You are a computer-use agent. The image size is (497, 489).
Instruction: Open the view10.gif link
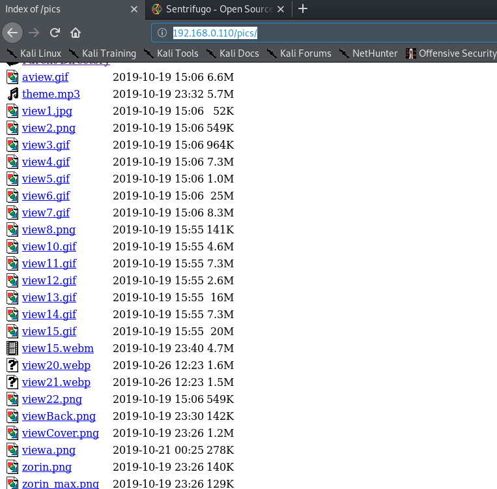pos(49,246)
